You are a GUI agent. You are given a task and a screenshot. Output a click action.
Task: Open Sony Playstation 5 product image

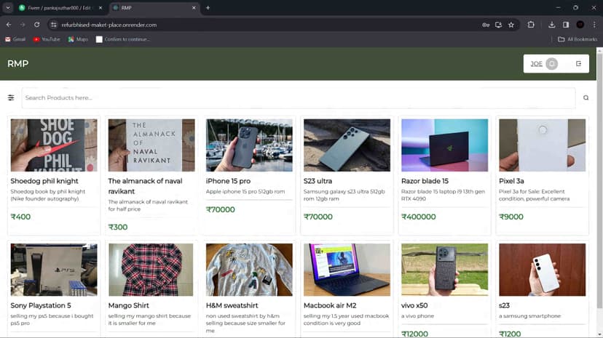click(x=54, y=270)
